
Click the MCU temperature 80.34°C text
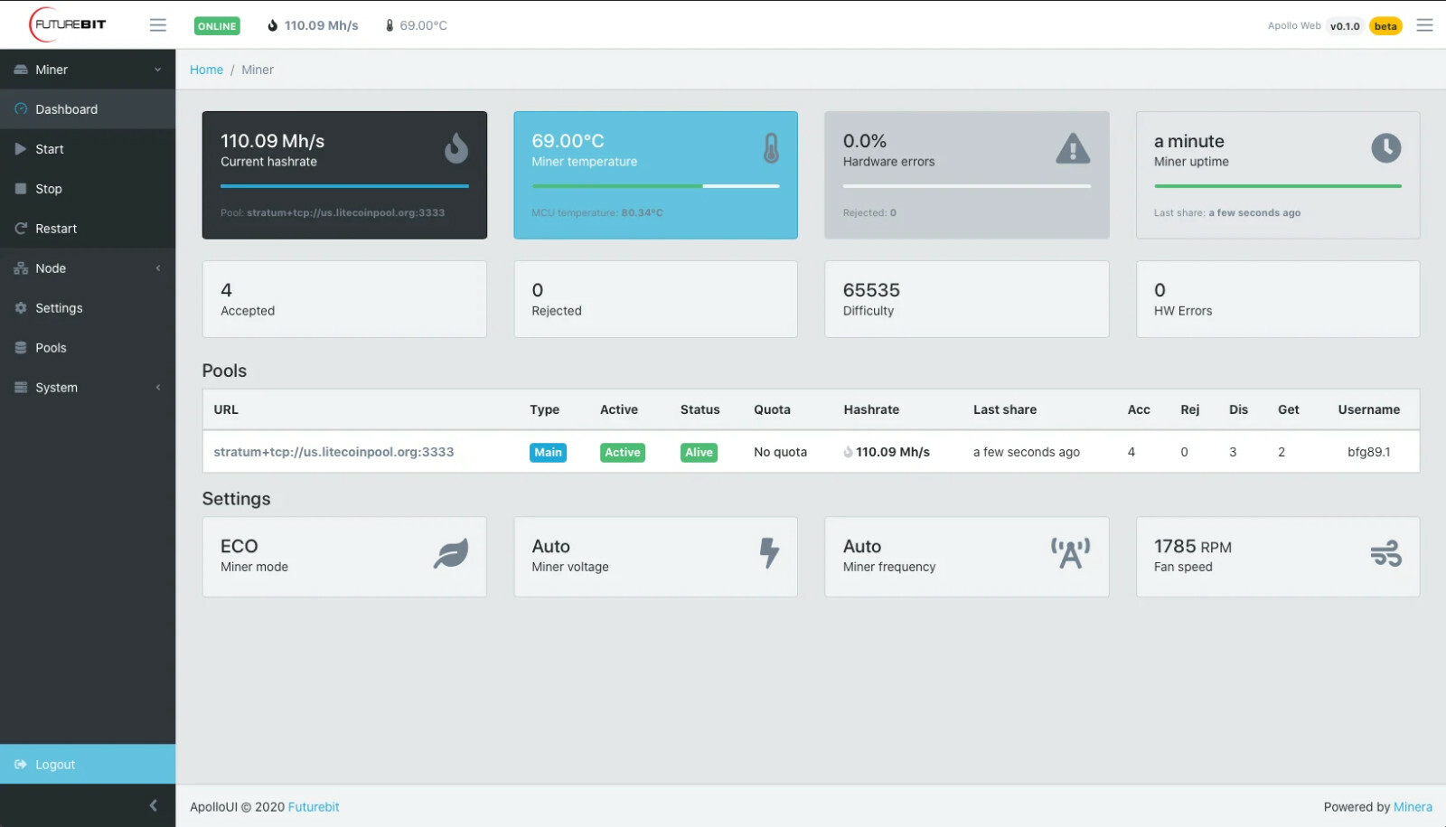597,213
